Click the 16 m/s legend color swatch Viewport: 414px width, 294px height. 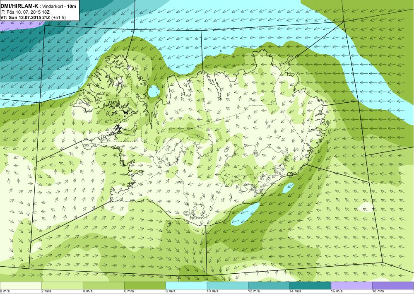tap(351, 285)
